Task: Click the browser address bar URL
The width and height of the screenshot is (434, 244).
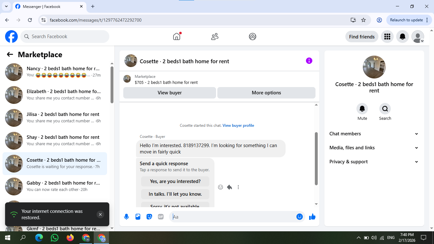Action: pyautogui.click(x=96, y=20)
